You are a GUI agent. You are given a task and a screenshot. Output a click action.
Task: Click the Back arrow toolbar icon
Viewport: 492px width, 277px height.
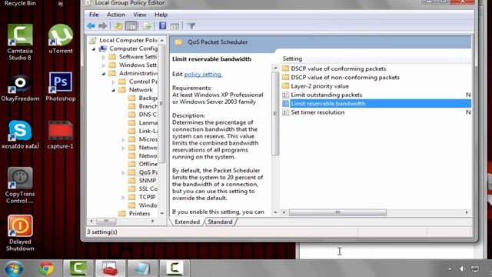pos(91,25)
